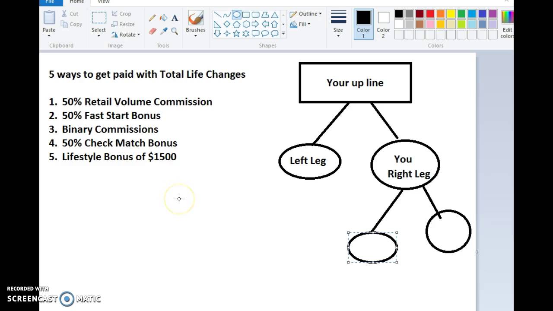The image size is (553, 311).
Task: Click the Cut button
Action: (70, 14)
